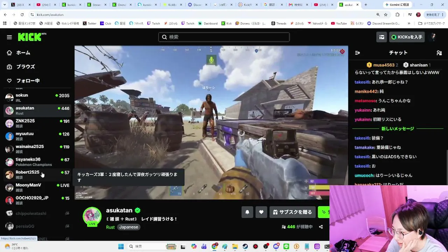Collapse the chat panel with the arrow icon
This screenshot has width=448, height=252.
click(357, 53)
